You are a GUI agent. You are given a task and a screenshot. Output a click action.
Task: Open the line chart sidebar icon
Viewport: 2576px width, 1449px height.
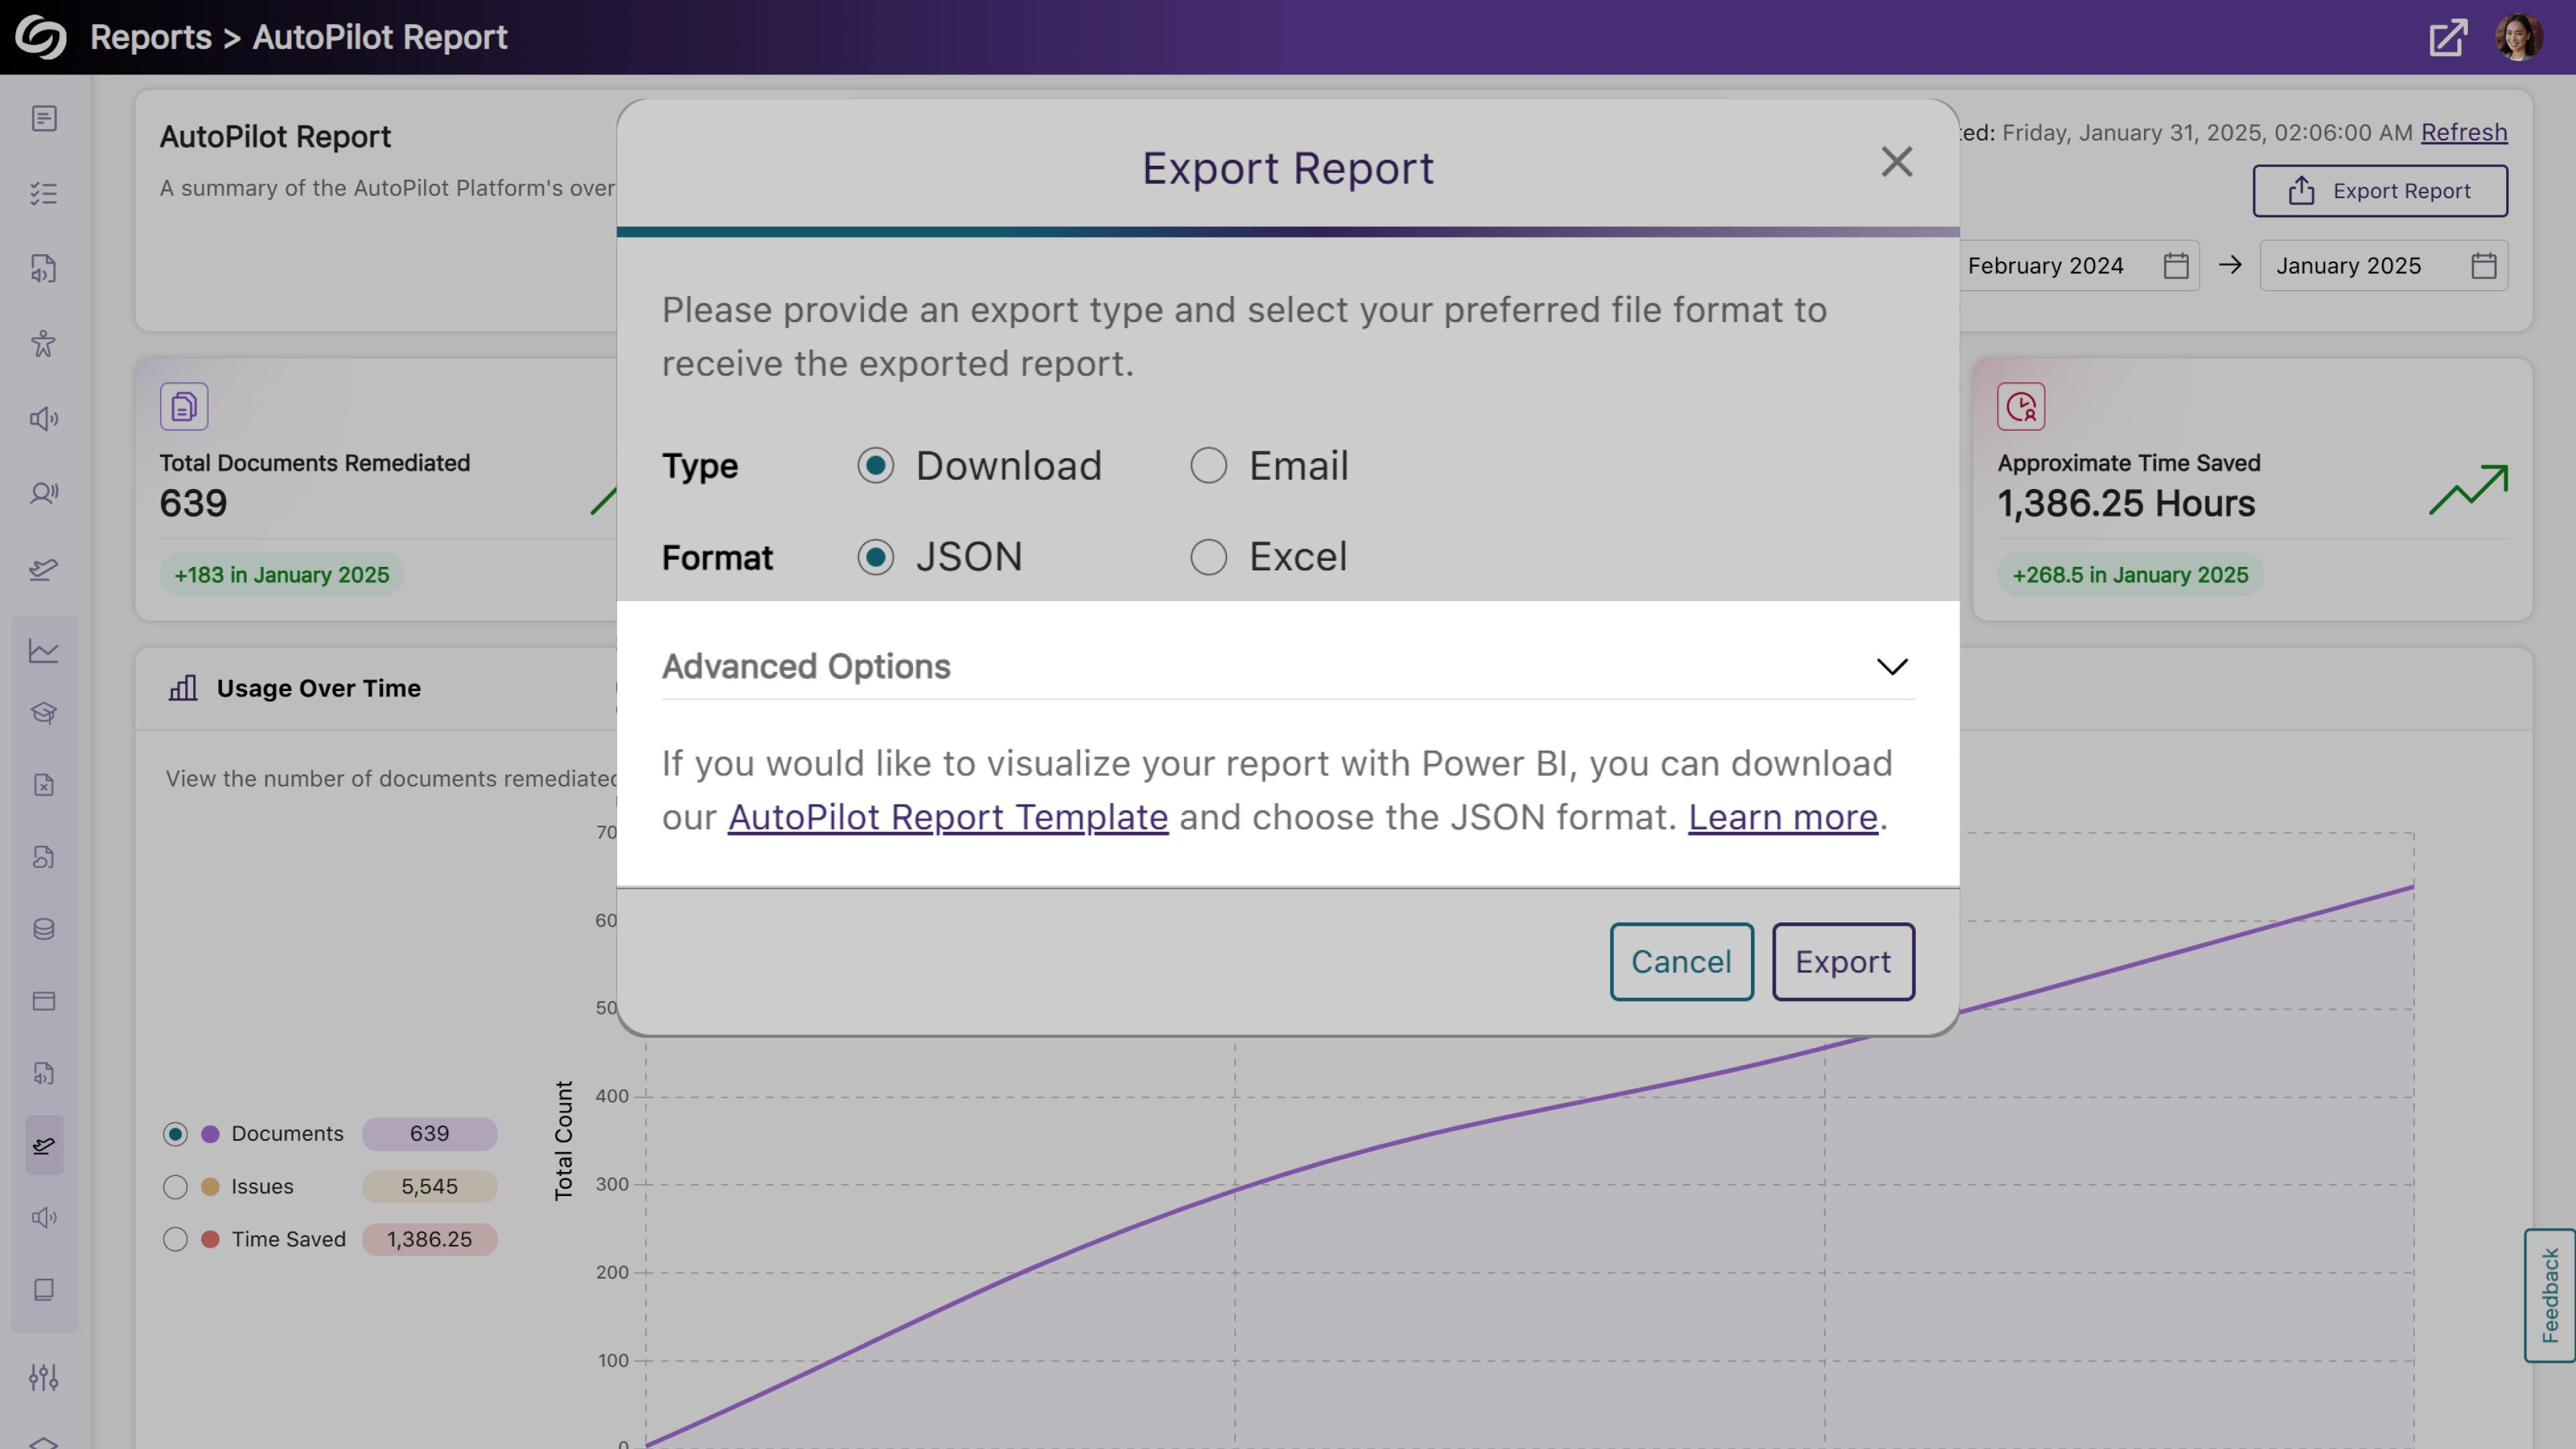pos(43,651)
